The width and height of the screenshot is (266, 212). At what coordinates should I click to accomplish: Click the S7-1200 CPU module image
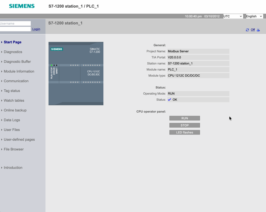pos(76,73)
